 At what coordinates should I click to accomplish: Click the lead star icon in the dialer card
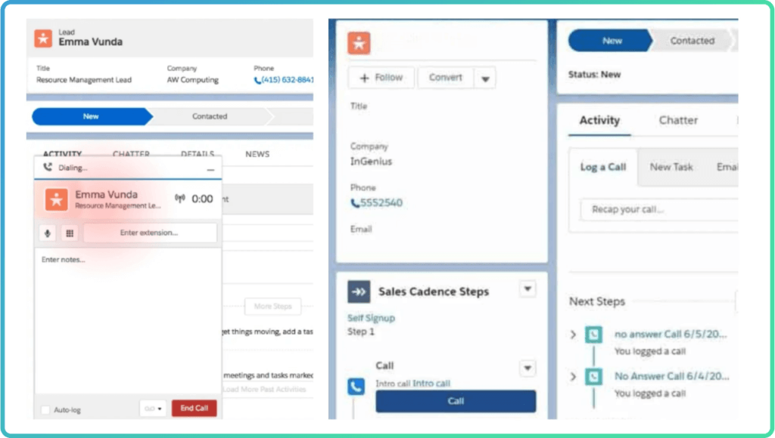(x=56, y=199)
